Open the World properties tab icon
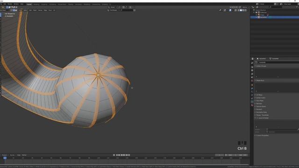 pos(252,81)
